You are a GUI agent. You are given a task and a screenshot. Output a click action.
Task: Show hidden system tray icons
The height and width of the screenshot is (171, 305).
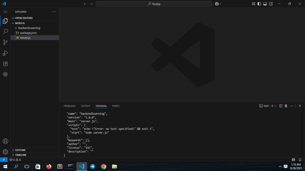click(x=280, y=167)
